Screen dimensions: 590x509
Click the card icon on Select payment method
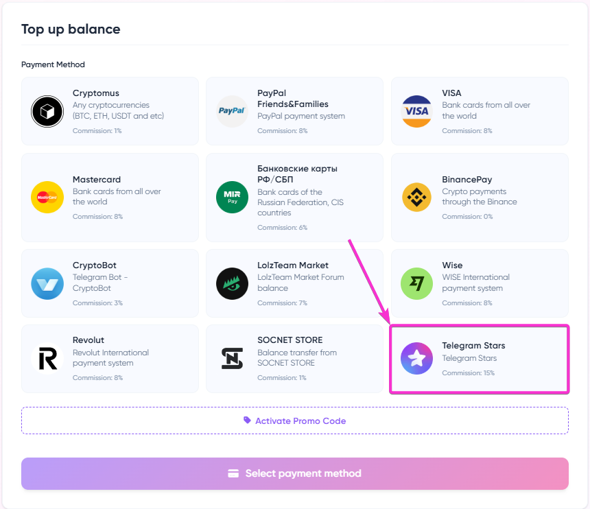pyautogui.click(x=233, y=473)
